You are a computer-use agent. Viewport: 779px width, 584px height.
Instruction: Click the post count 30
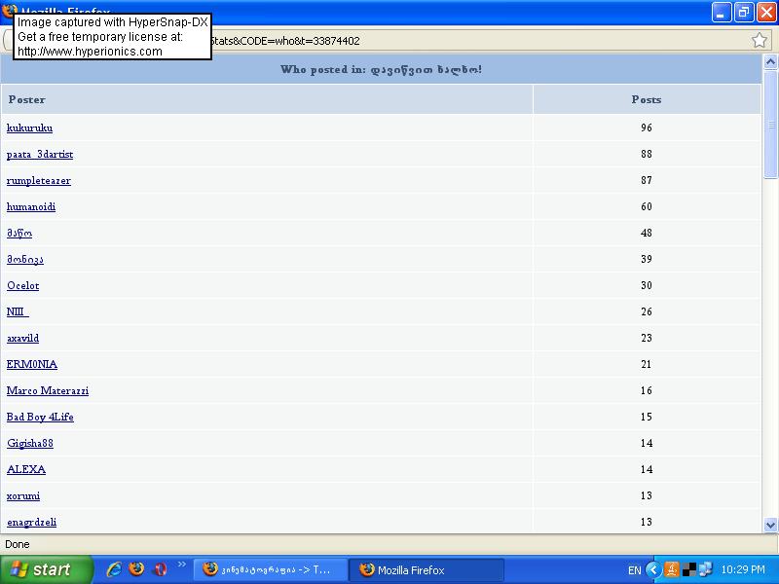coord(647,286)
